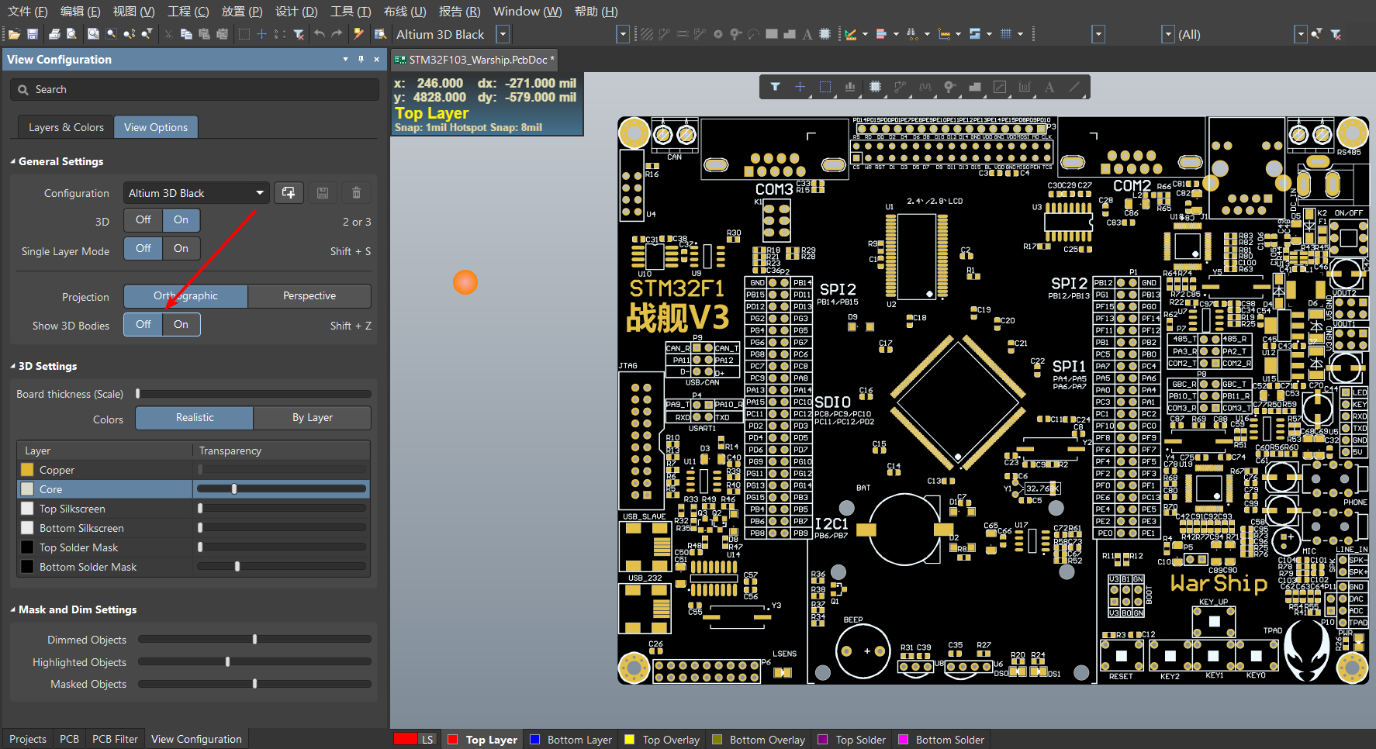
Task: Set Single Layer Mode to On
Action: [181, 249]
